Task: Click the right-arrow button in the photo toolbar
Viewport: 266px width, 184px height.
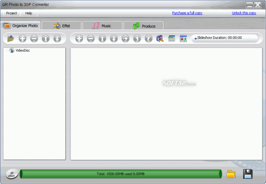Action: pos(125,38)
